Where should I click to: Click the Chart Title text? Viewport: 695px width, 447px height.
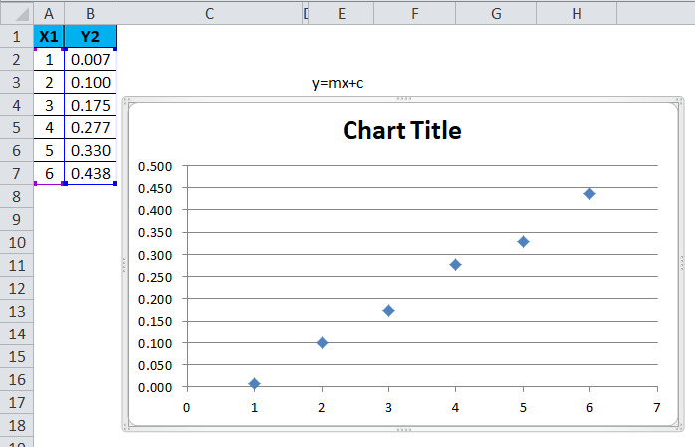pyautogui.click(x=401, y=130)
